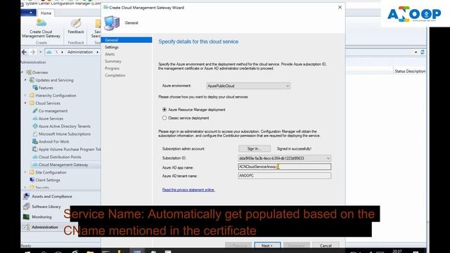Click the Sign In button
The image size is (450, 253).
[255, 148]
